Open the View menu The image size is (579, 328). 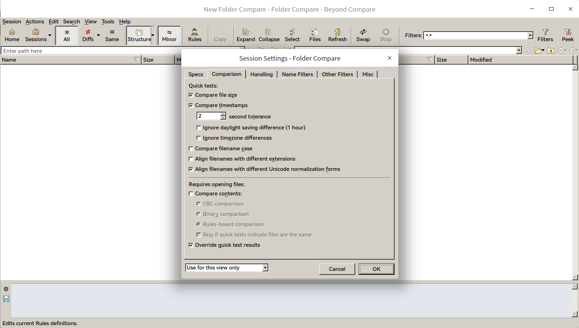(x=90, y=22)
